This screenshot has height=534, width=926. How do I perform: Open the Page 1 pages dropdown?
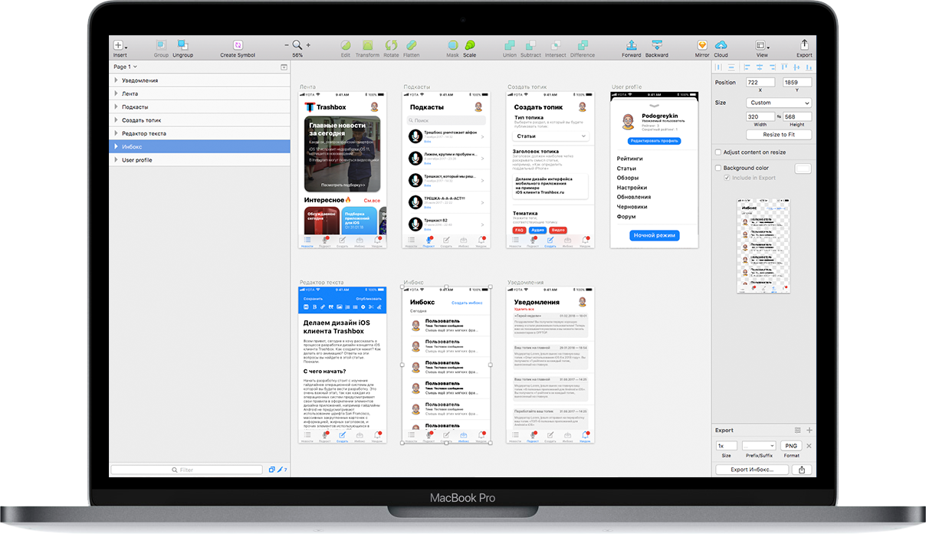(x=126, y=67)
